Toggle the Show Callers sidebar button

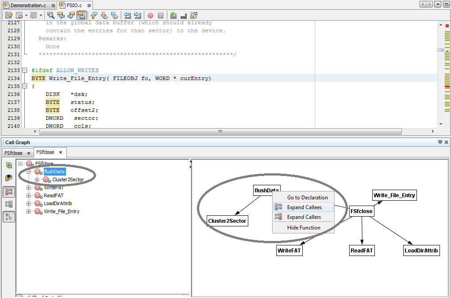[x=9, y=204]
